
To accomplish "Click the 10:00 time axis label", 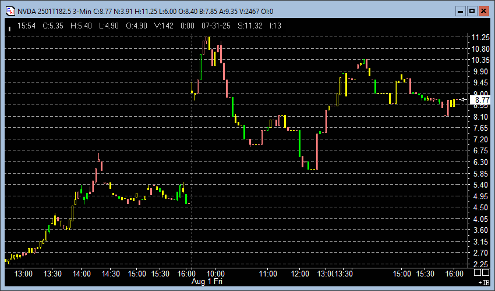I will pos(215,274).
